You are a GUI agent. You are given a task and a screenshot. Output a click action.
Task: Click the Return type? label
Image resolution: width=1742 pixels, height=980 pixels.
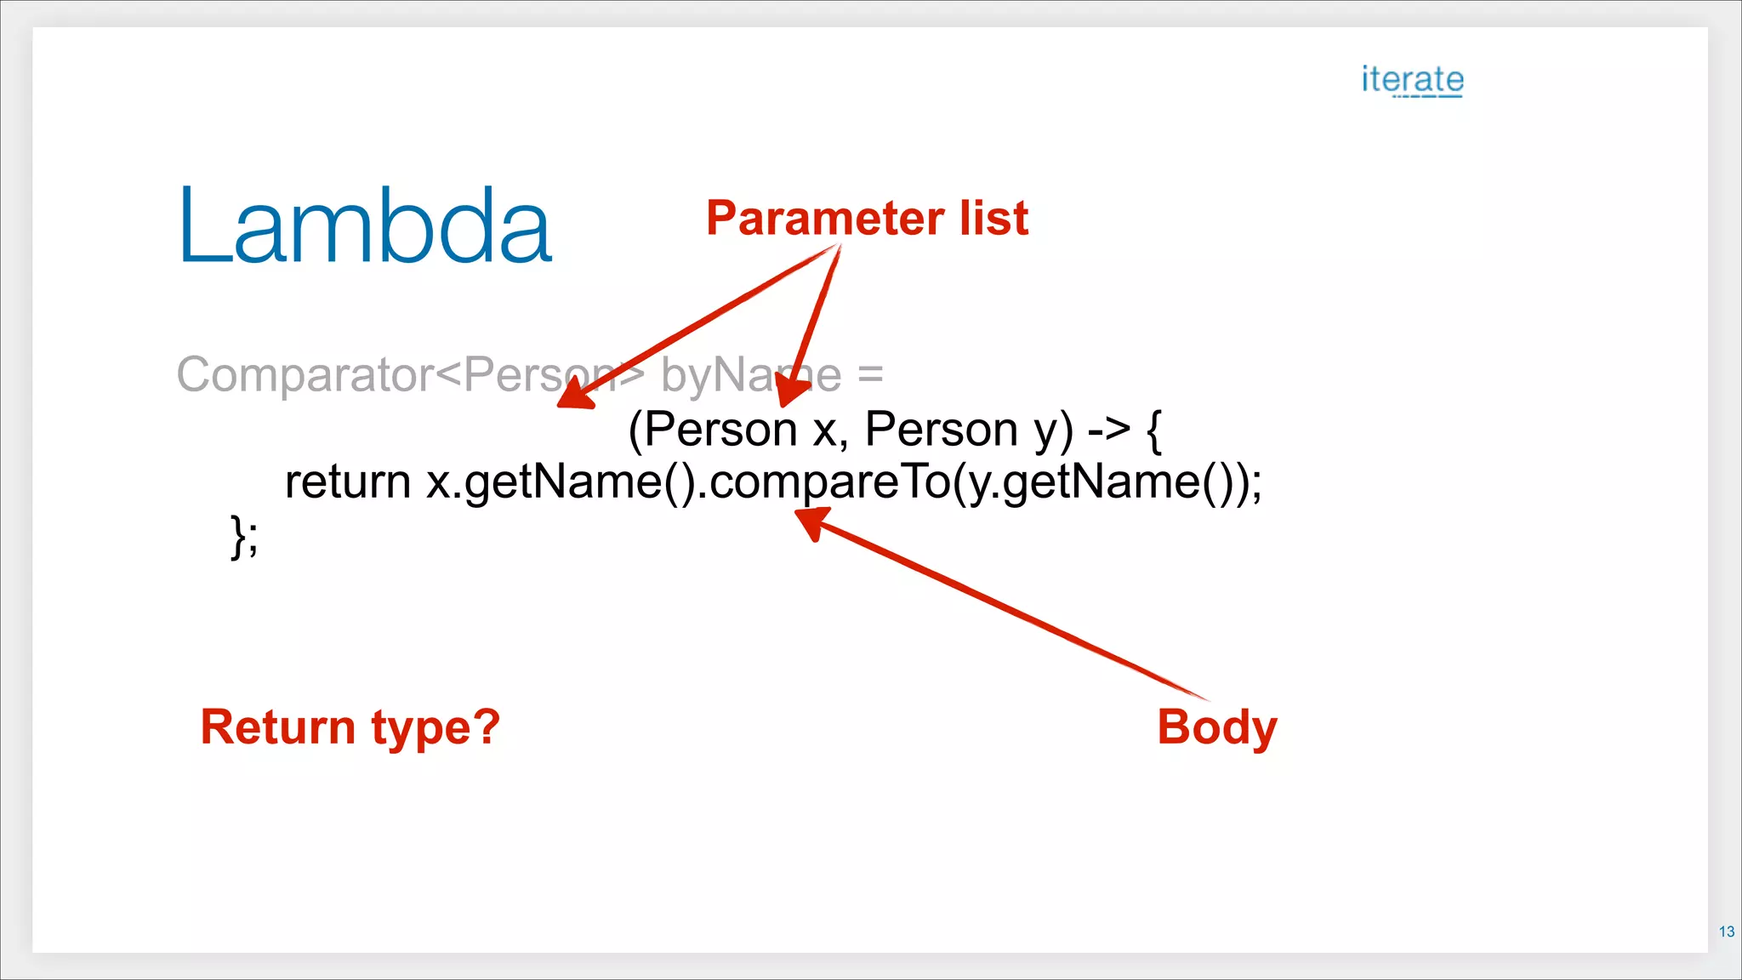tap(350, 727)
